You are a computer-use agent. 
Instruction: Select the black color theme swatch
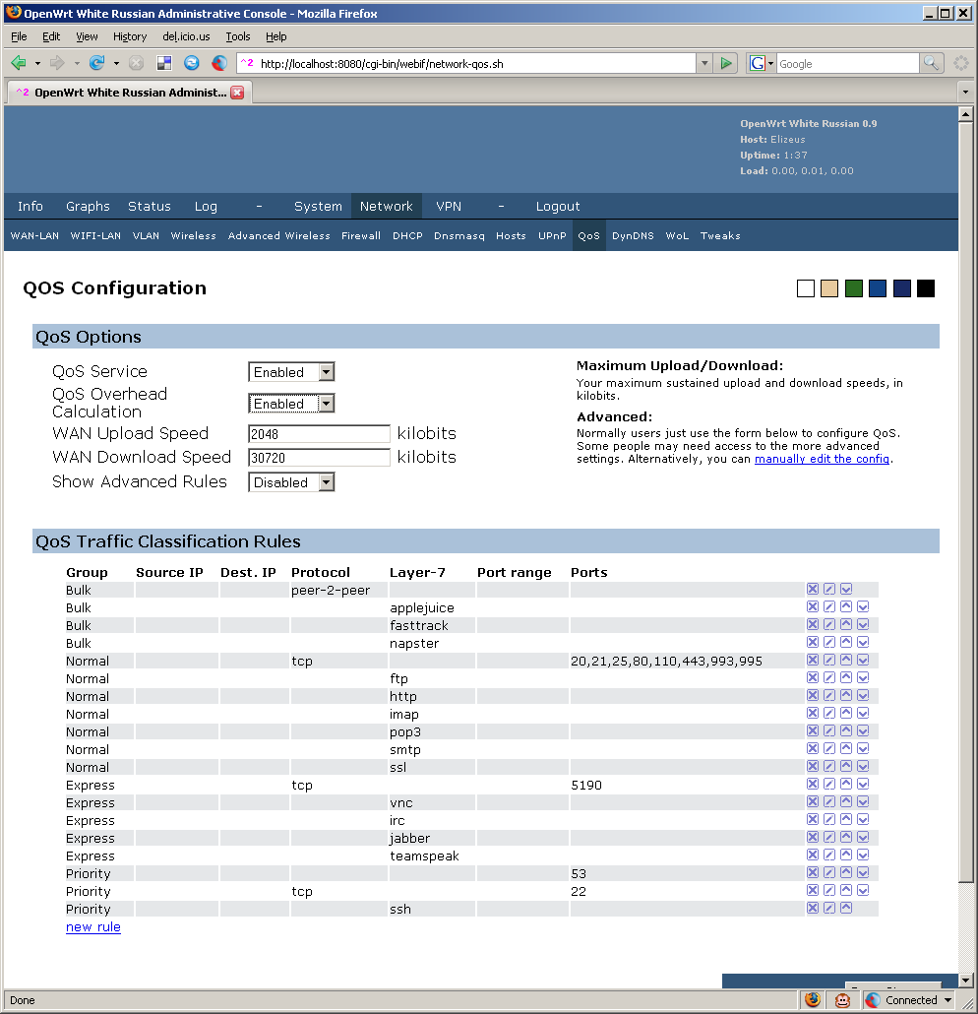[926, 288]
